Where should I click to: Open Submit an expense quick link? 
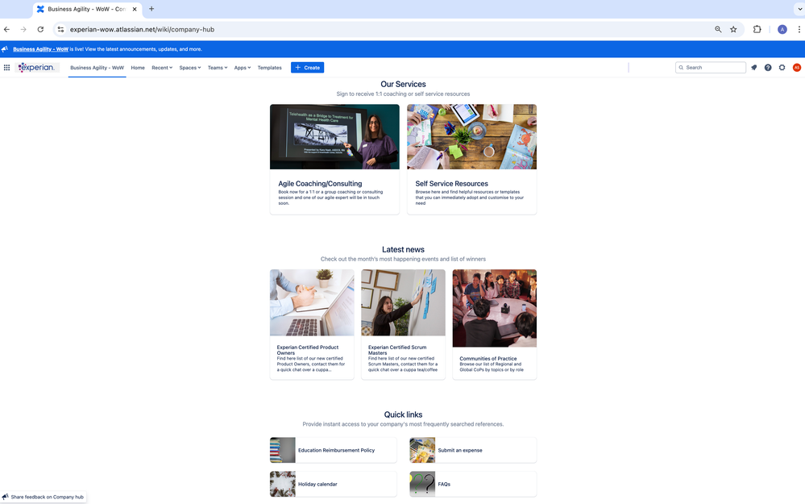(473, 450)
